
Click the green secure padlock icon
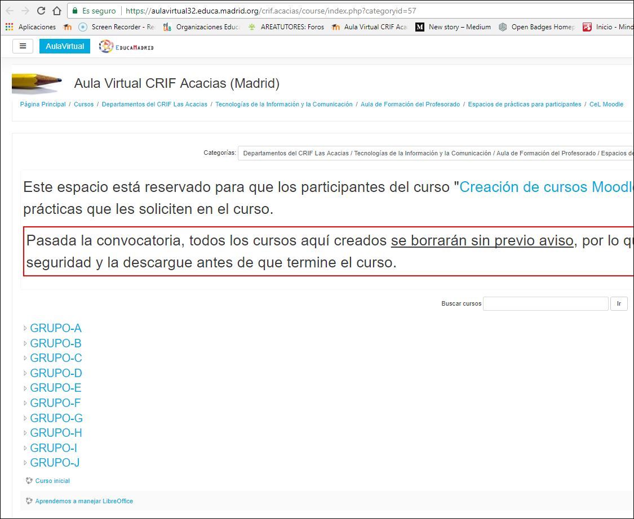click(x=75, y=11)
